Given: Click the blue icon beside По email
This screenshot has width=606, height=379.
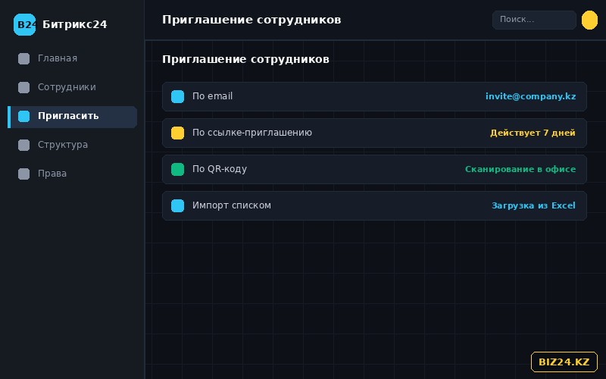Looking at the screenshot, I should pos(177,97).
